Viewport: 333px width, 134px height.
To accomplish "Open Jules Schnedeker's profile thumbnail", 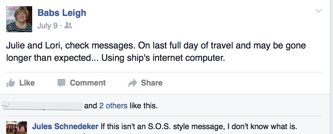I will tap(16, 128).
